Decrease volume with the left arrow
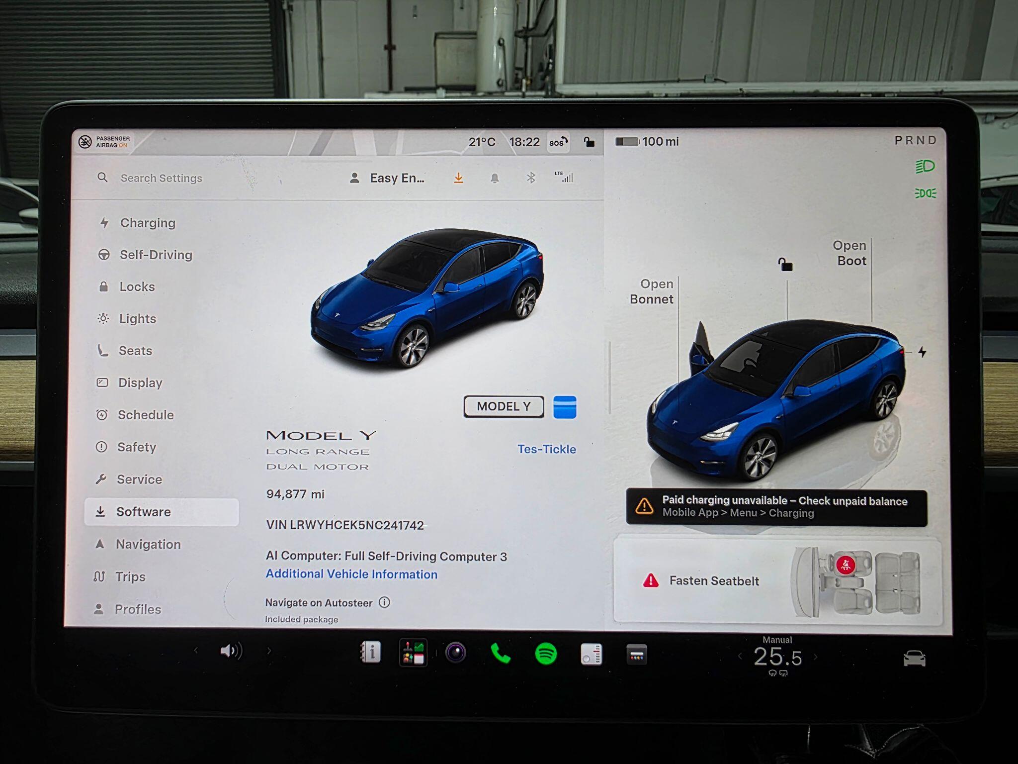 point(196,650)
